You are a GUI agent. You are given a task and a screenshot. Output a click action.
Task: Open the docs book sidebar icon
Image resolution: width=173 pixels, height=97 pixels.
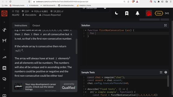pos(4,95)
